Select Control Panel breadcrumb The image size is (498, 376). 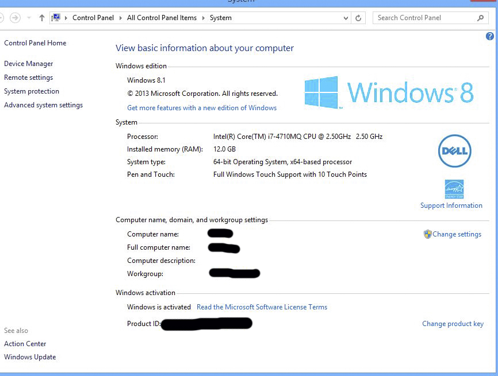pyautogui.click(x=93, y=18)
